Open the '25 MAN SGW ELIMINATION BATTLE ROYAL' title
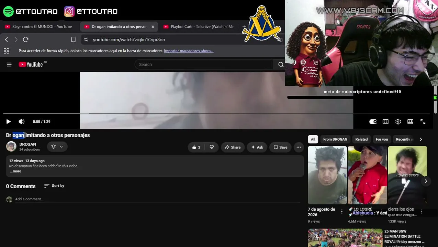This screenshot has width=438, height=247. [x=404, y=236]
